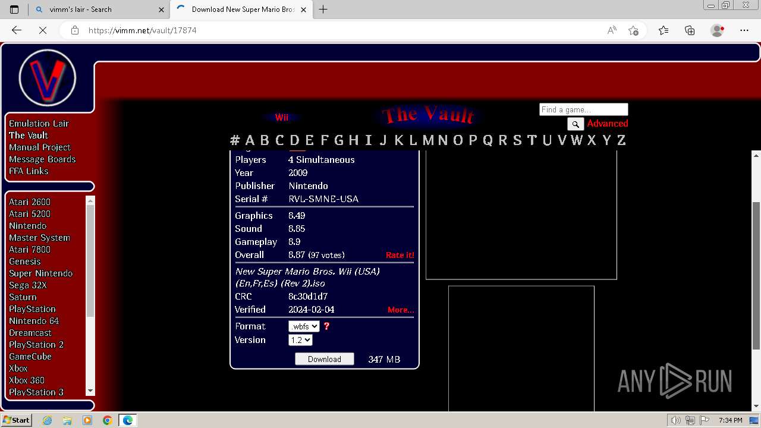Select PlayStation 2 in console list
This screenshot has height=428, width=761.
[x=36, y=345]
